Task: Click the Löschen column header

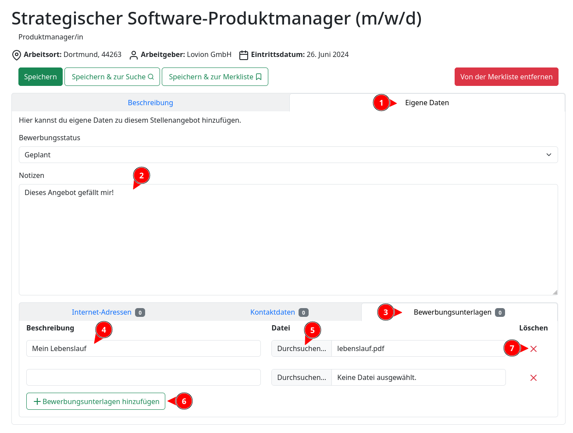Action: (x=534, y=328)
